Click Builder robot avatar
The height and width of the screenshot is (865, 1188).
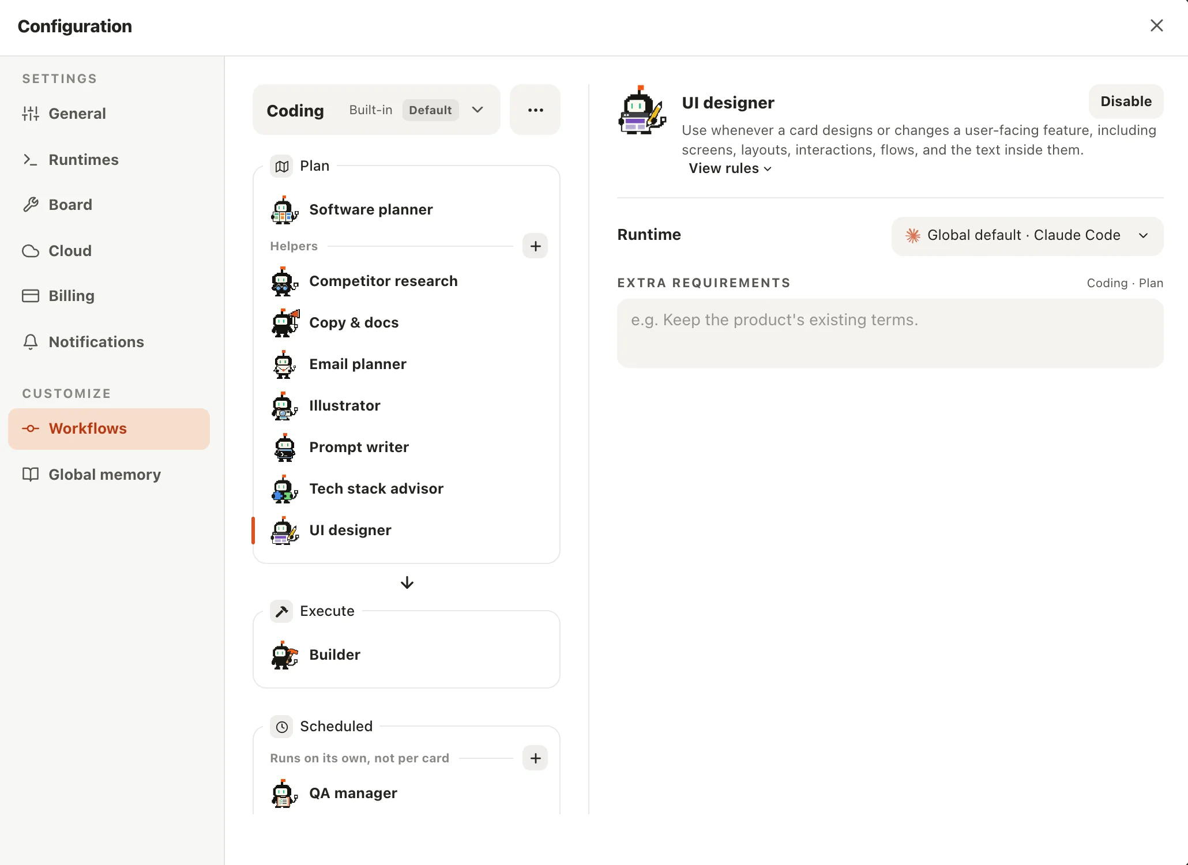[x=284, y=655]
